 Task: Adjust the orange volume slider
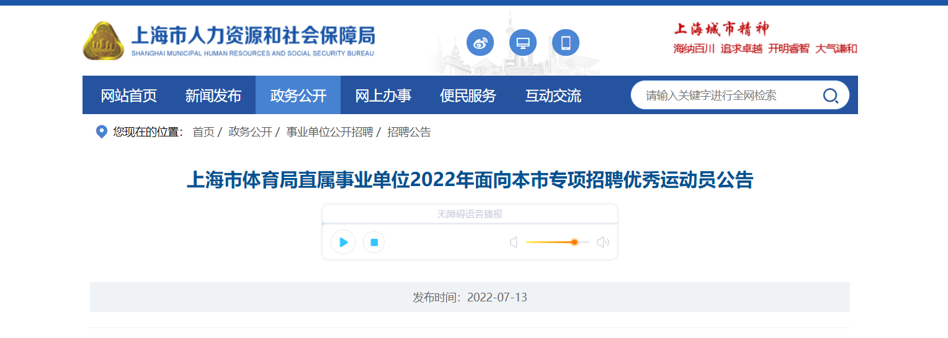574,242
